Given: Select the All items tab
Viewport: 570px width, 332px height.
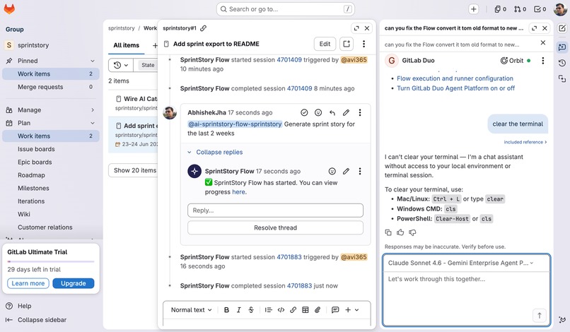Looking at the screenshot, I should (126, 45).
